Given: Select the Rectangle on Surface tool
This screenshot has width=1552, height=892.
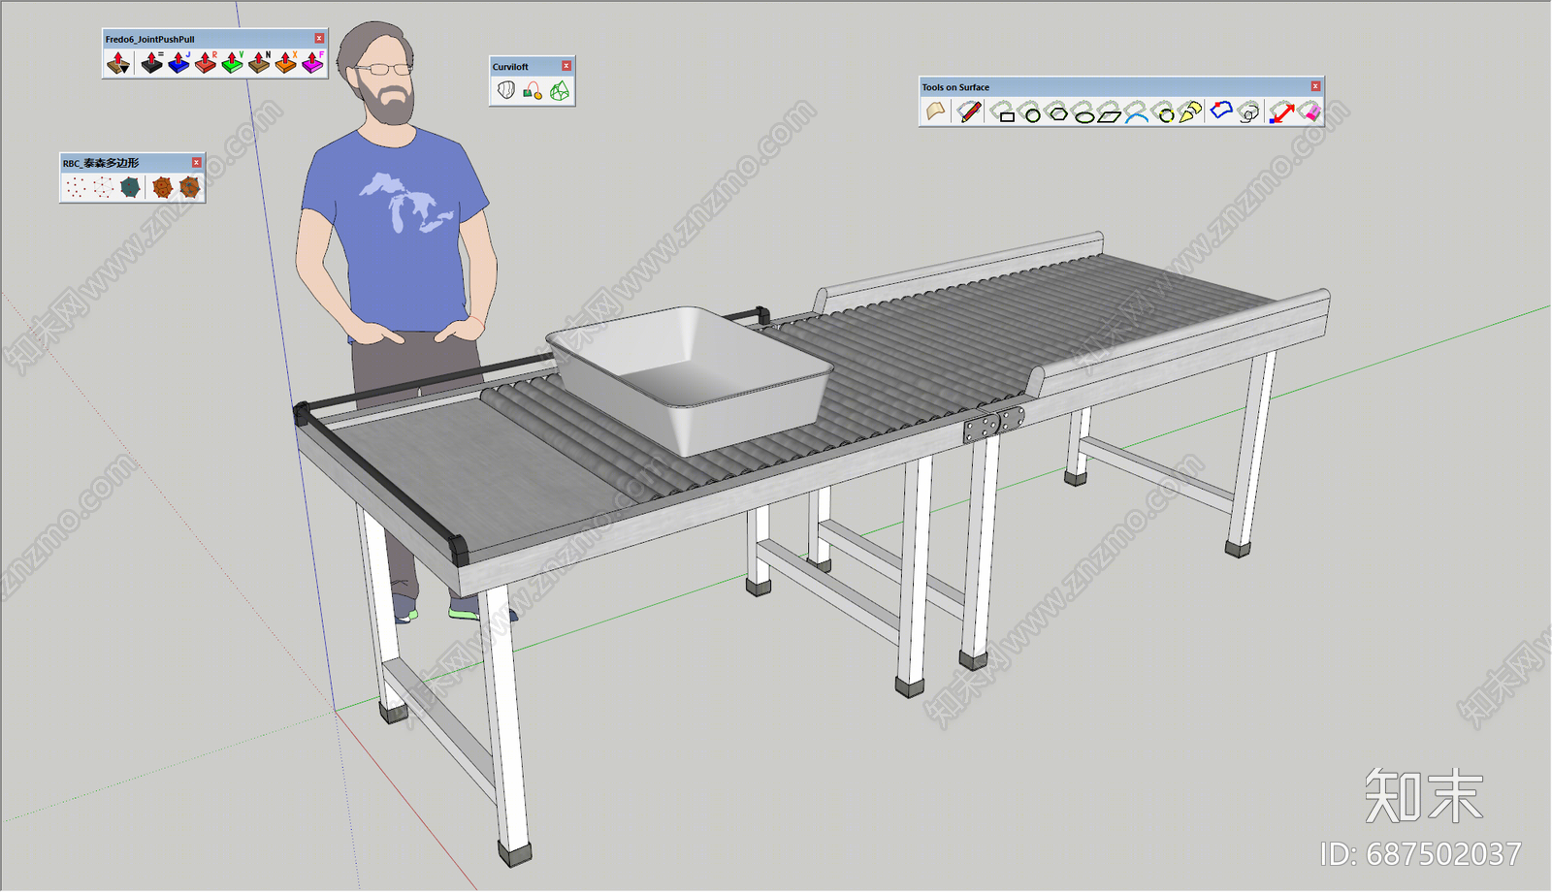Looking at the screenshot, I should point(1002,112).
